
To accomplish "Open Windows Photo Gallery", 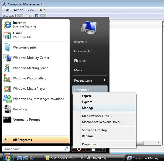I will (36, 78).
